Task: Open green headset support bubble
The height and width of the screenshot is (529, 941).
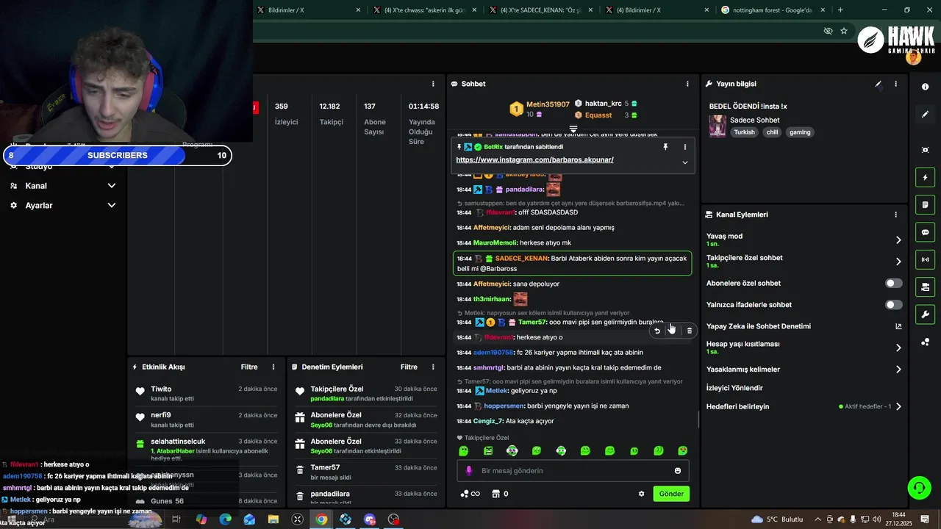Action: (x=918, y=487)
